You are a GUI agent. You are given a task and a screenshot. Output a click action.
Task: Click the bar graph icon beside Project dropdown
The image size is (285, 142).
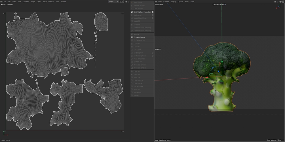121,1
